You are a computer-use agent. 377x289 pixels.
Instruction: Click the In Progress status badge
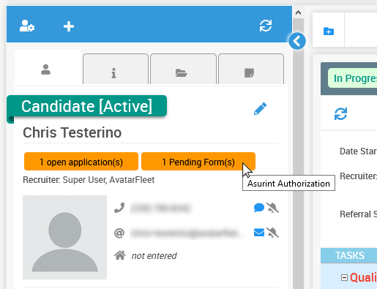pos(353,78)
